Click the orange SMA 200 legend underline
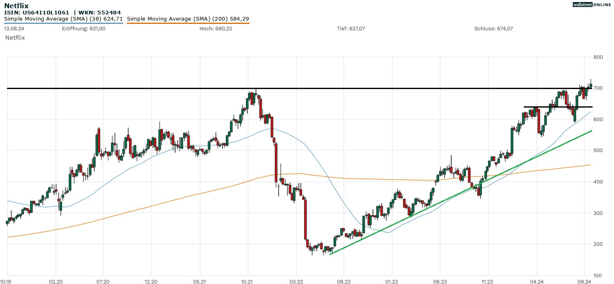 click(x=188, y=23)
